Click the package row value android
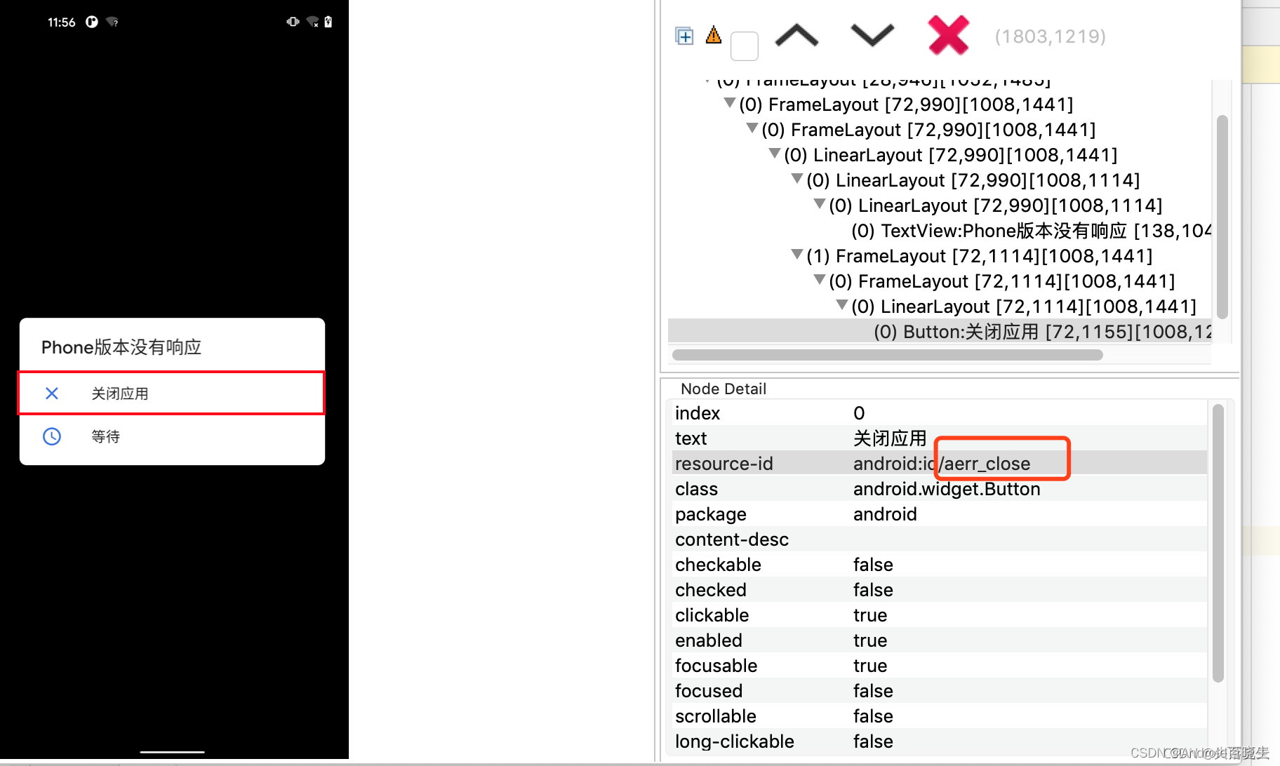 point(885,514)
